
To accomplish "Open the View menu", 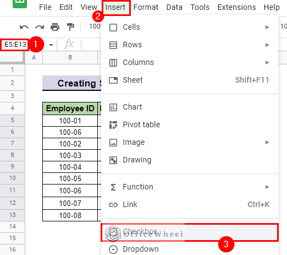I will (x=89, y=7).
